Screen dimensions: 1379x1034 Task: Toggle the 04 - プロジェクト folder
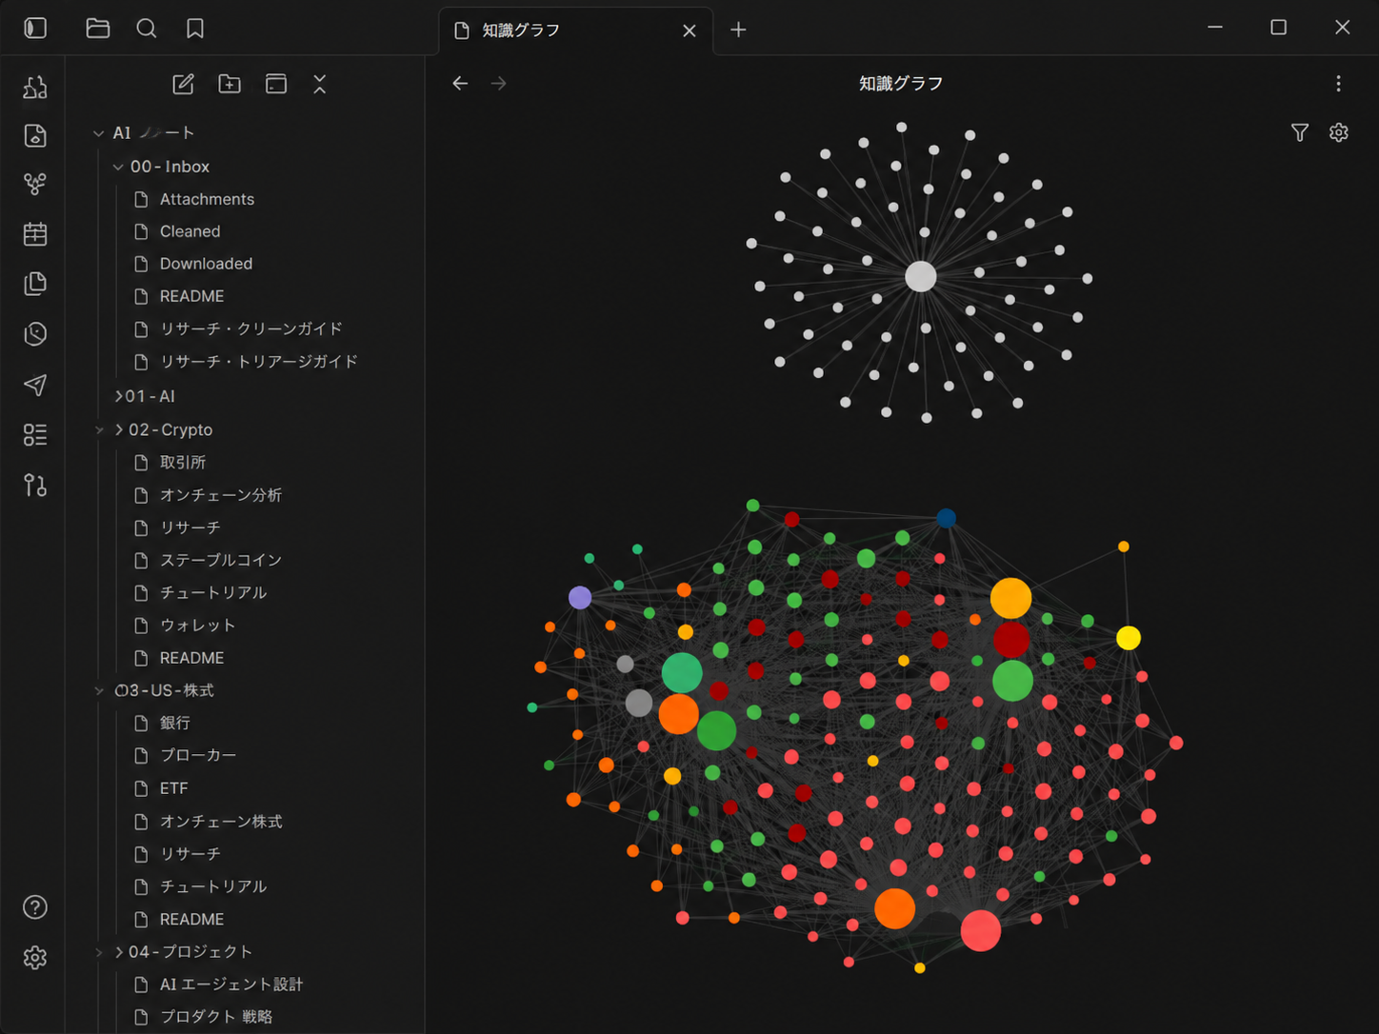click(x=183, y=952)
